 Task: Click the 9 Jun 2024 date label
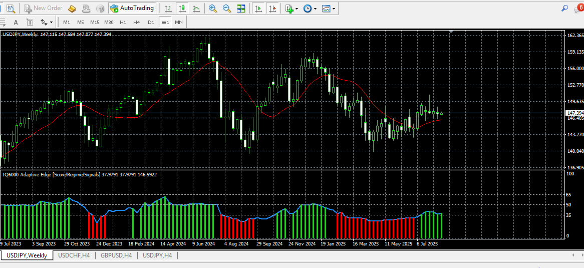click(x=203, y=244)
